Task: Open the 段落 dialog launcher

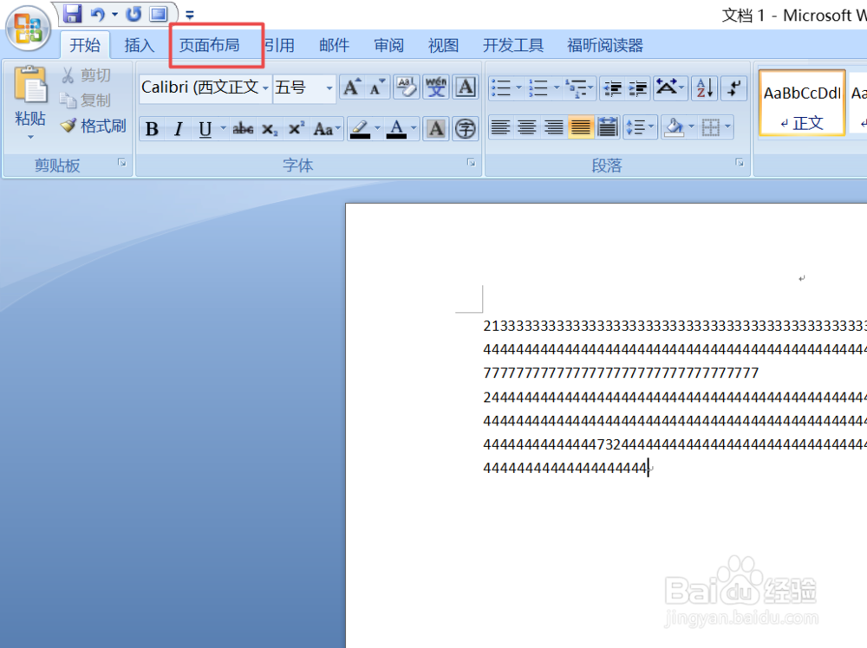Action: pos(740,163)
